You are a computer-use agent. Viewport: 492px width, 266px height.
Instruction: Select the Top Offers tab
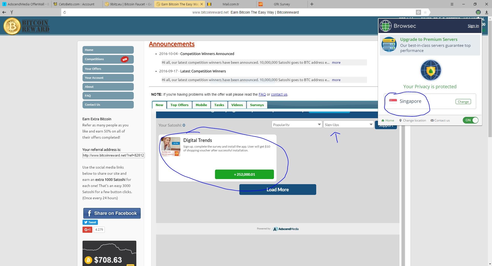[x=179, y=105]
